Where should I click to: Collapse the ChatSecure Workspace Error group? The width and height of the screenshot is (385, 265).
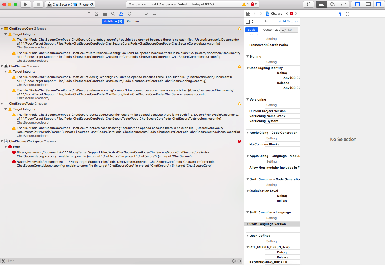pos(6,147)
